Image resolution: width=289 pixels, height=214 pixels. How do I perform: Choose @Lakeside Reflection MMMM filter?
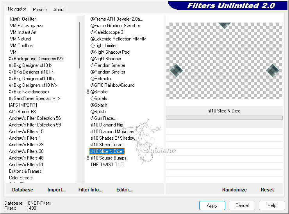pyautogui.click(x=118, y=39)
